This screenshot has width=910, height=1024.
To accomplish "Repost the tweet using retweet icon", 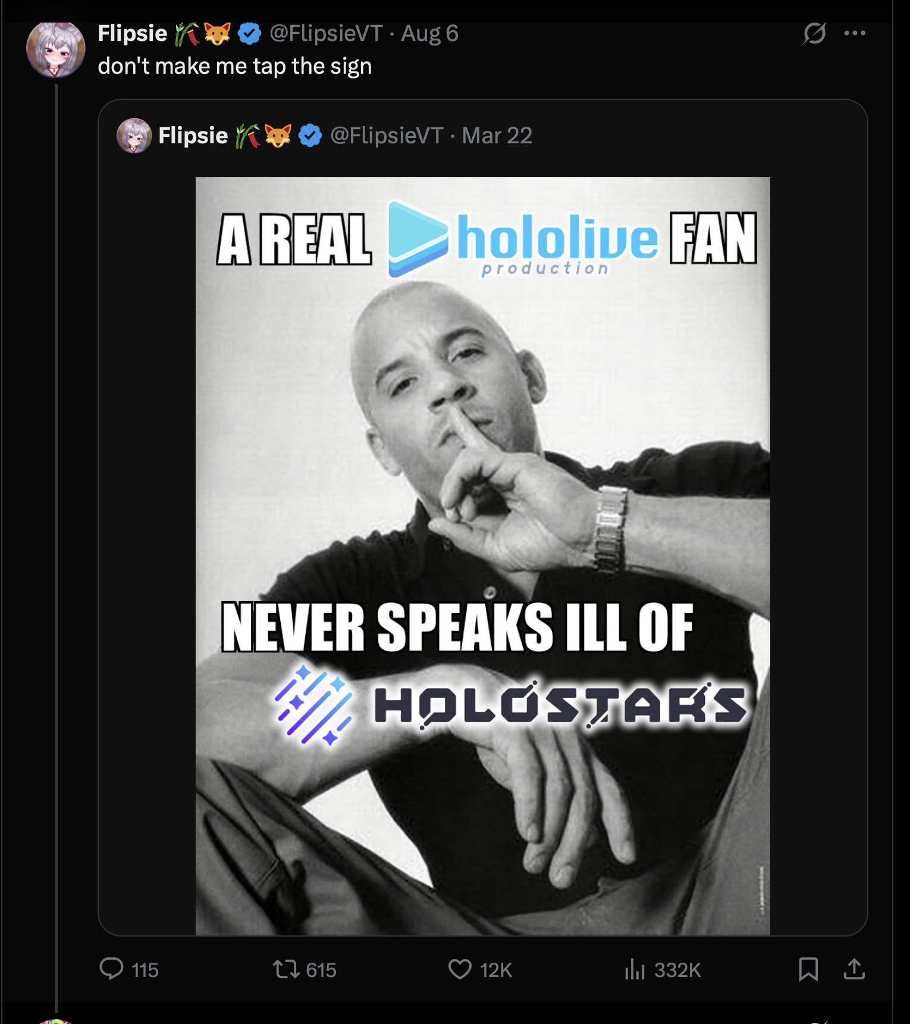I will coord(285,969).
